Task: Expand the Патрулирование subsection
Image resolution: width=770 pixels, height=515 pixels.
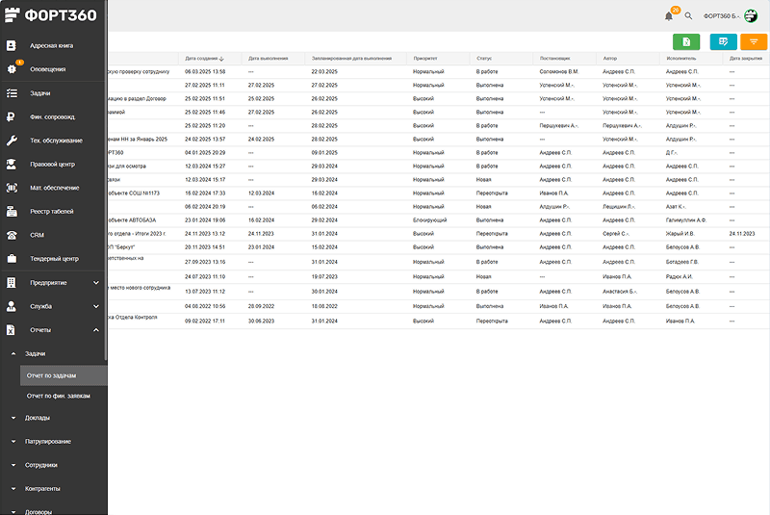Action: click(47, 441)
